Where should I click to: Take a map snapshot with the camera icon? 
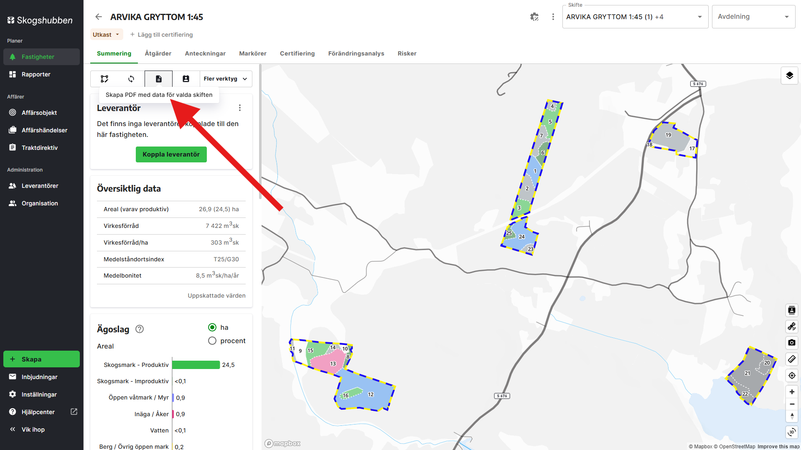point(792,343)
